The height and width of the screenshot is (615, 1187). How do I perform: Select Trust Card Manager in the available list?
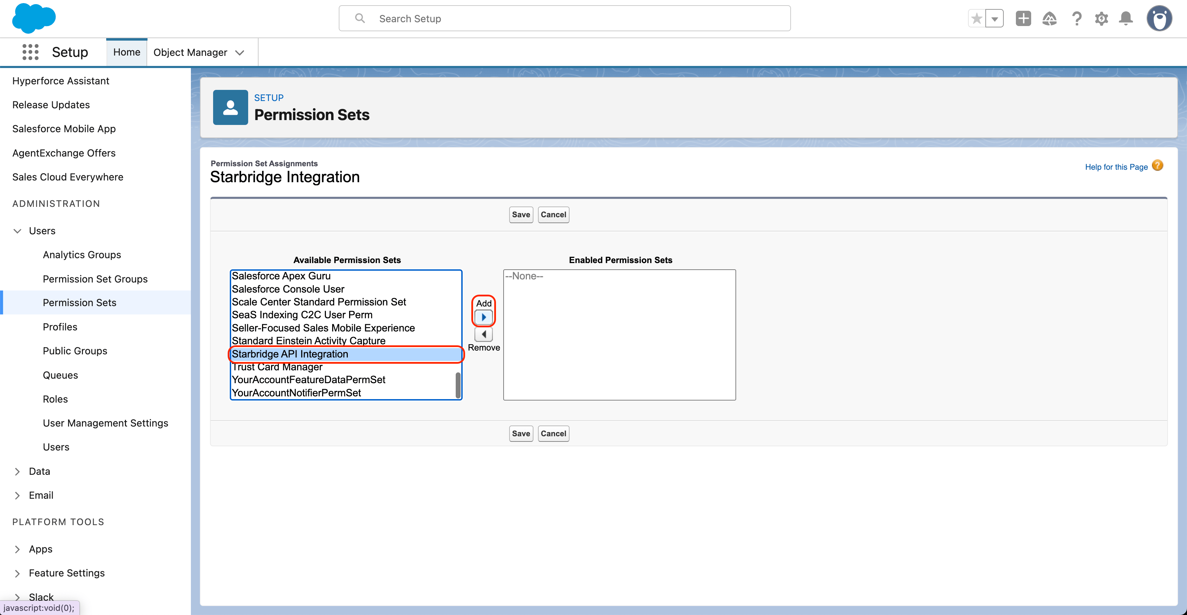click(x=343, y=367)
